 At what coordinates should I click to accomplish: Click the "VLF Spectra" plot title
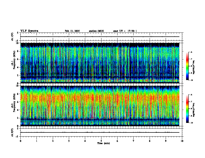[29, 31]
